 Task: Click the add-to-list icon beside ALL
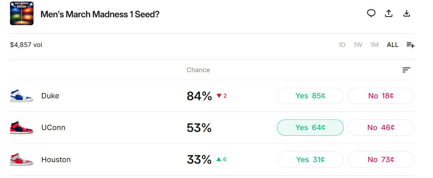click(x=410, y=45)
